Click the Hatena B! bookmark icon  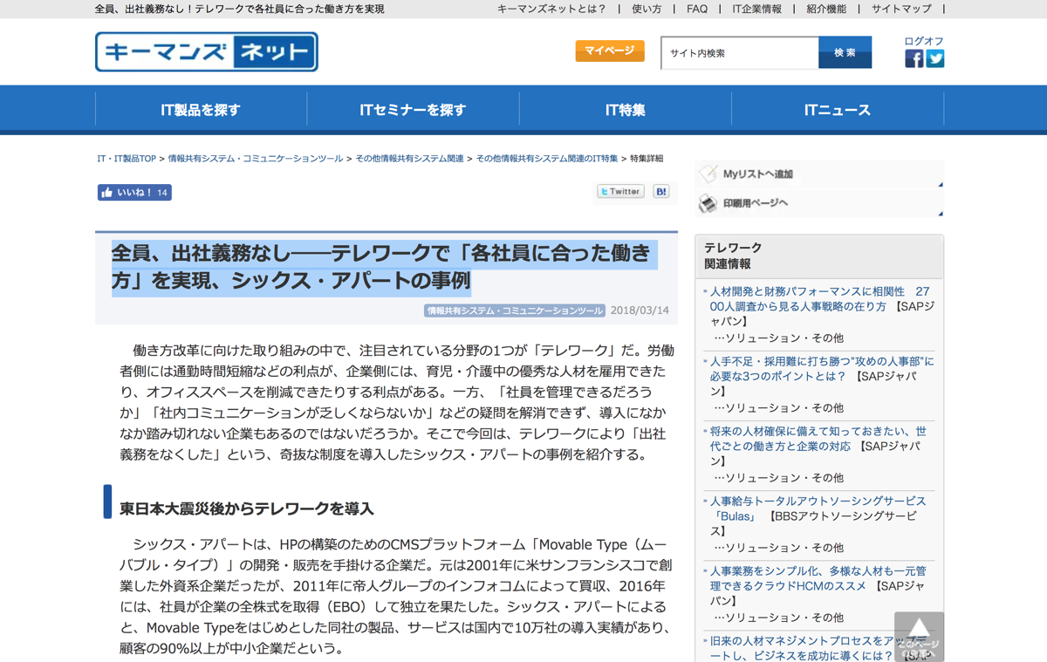tap(661, 191)
